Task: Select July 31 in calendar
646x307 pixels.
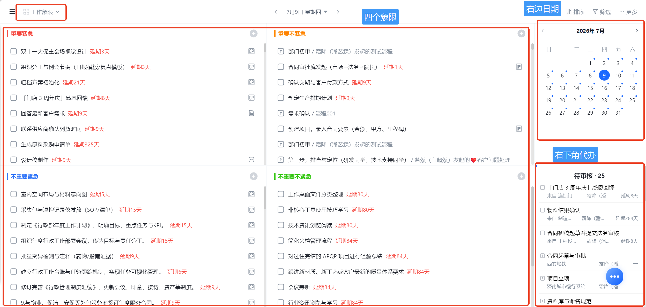Action: coord(618,113)
